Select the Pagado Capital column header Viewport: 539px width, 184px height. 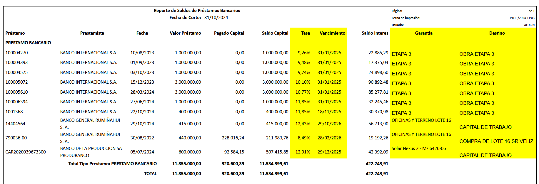tap(229, 33)
